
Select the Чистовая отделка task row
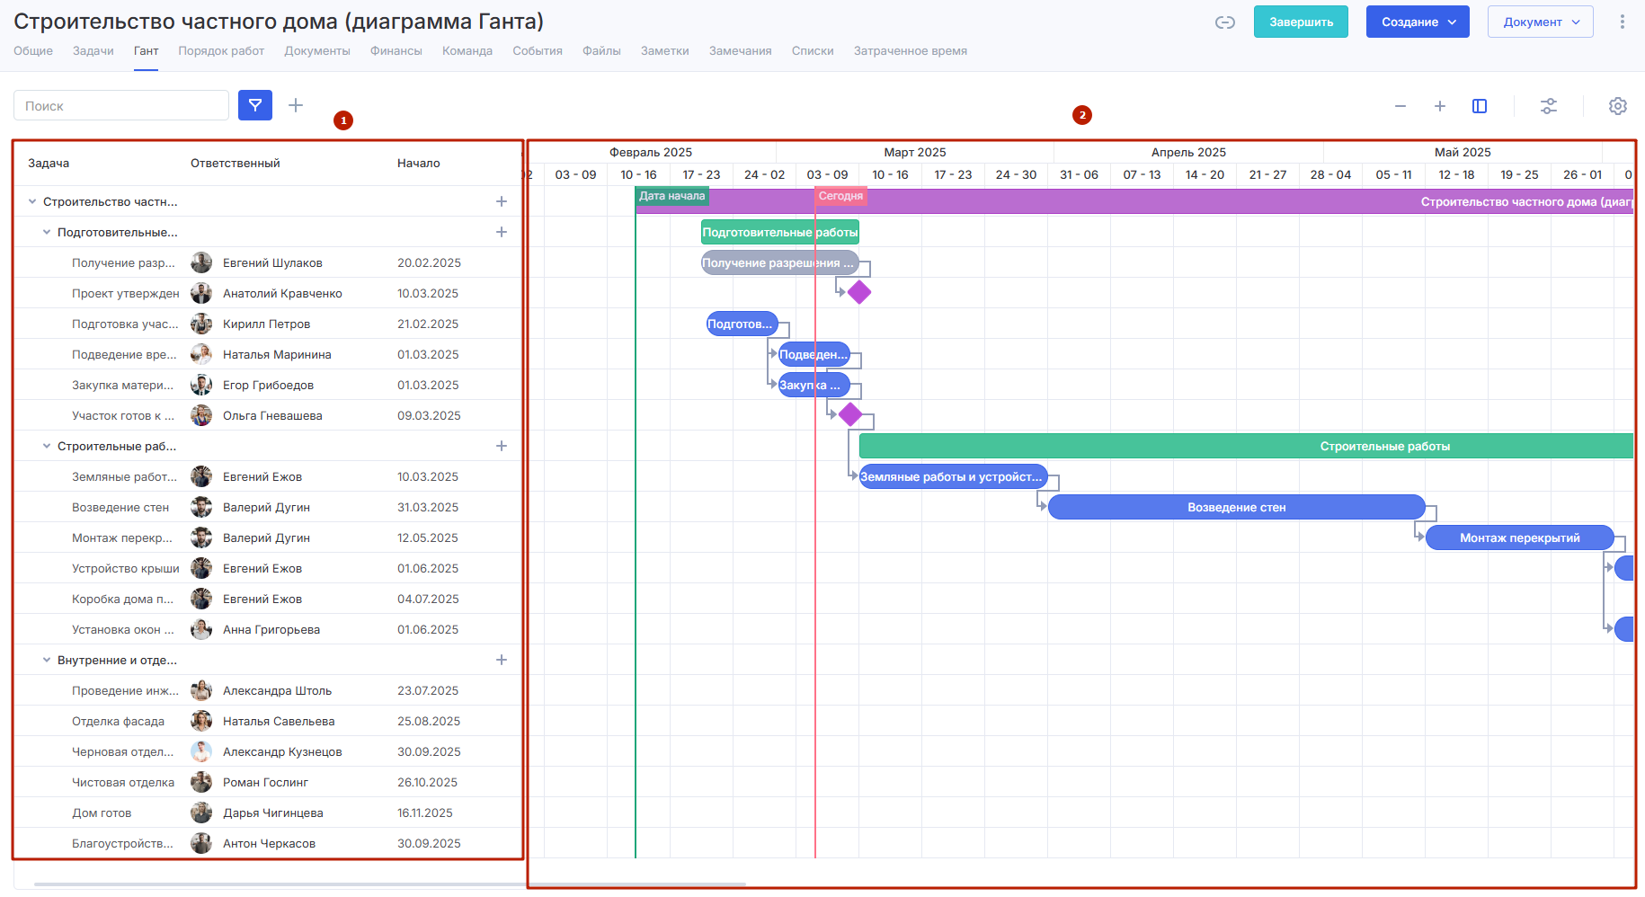pos(268,782)
